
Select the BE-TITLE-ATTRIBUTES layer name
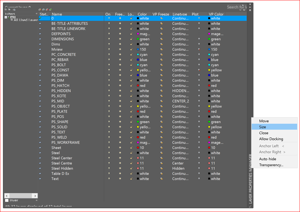[x=69, y=23]
